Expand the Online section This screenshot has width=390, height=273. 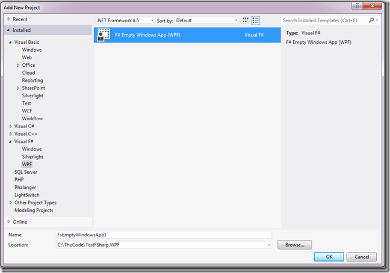click(8, 222)
